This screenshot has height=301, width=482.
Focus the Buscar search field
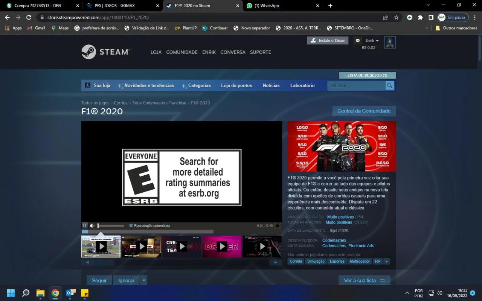pyautogui.click(x=356, y=86)
